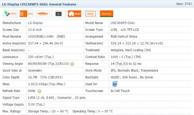Viewport: 194px width, 115px height.
Task: Click the 89/89/89/89 viewing angle value
Action: click(49, 64)
